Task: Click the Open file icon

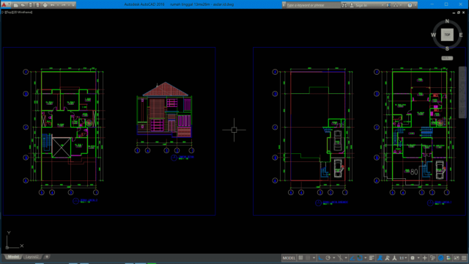Action: (23, 5)
